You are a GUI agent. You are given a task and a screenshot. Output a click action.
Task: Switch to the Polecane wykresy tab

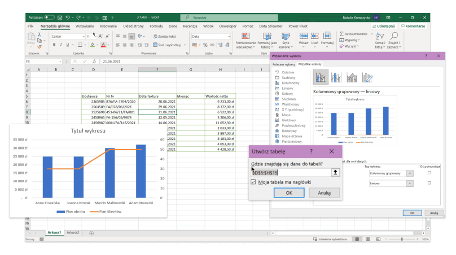click(284, 65)
